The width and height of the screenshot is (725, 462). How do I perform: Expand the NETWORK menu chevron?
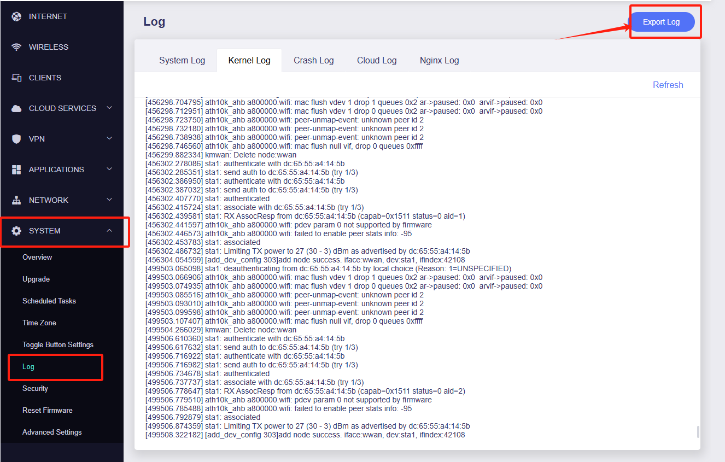click(x=109, y=200)
